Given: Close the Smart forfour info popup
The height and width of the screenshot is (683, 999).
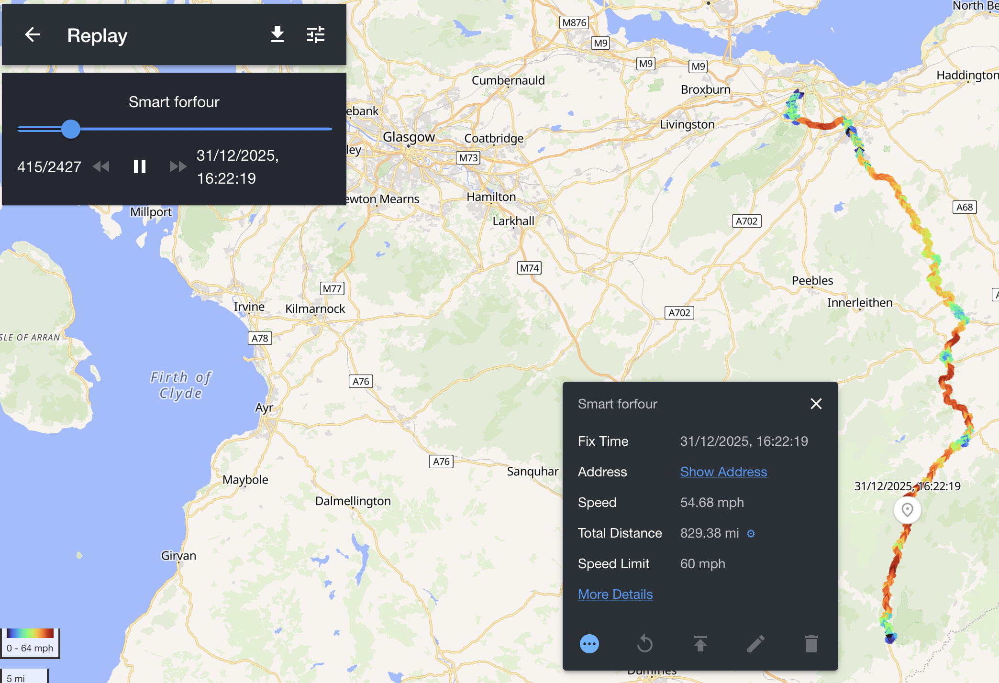Looking at the screenshot, I should pos(816,404).
